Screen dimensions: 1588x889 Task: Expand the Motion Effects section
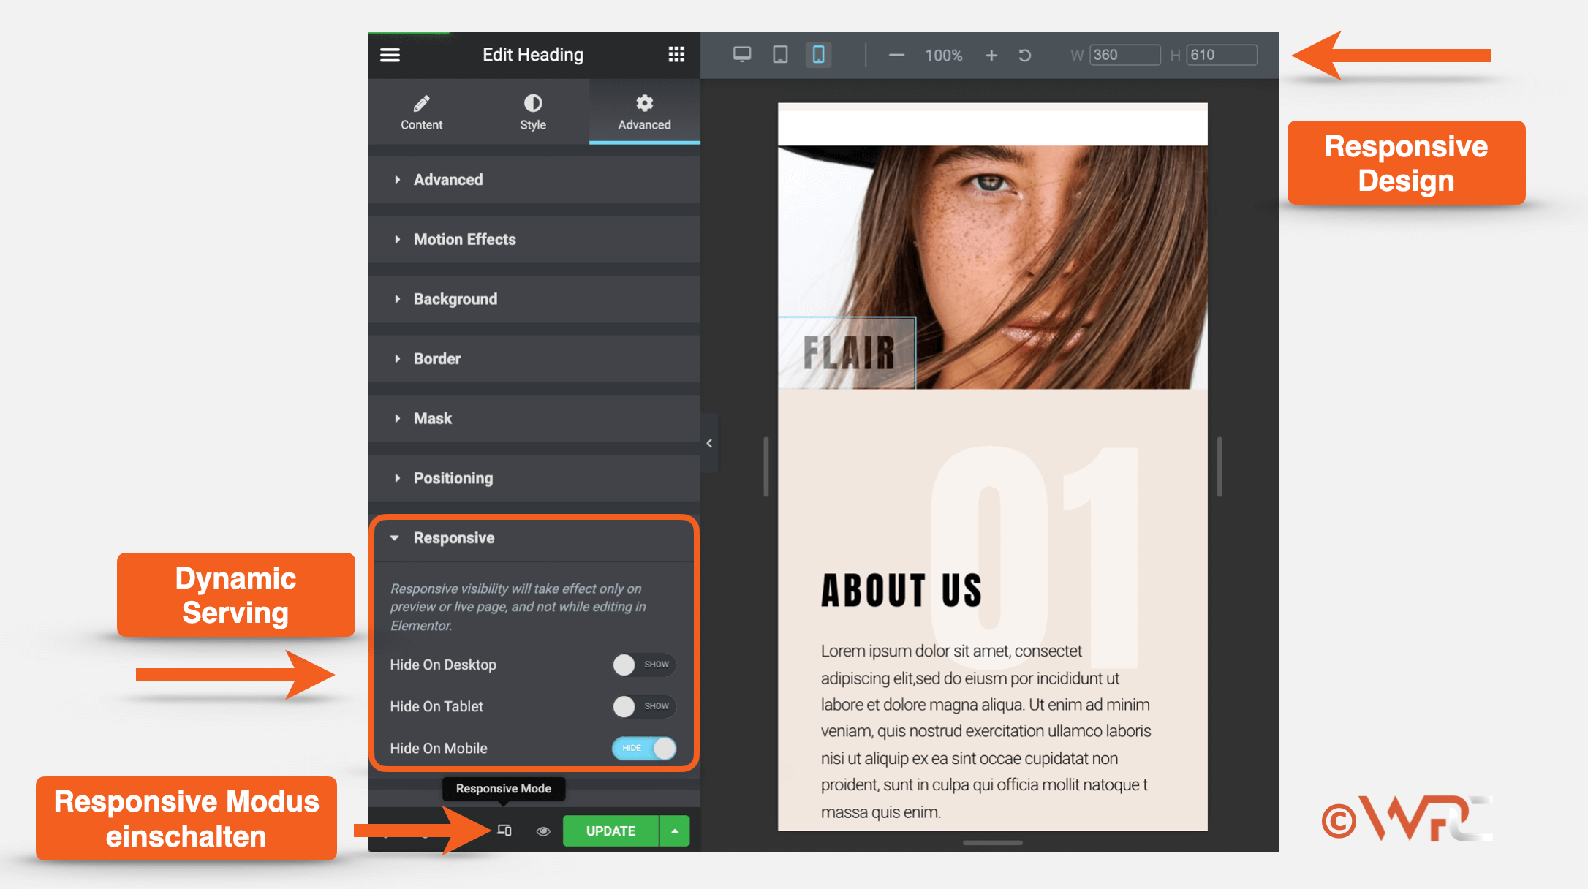pos(465,239)
